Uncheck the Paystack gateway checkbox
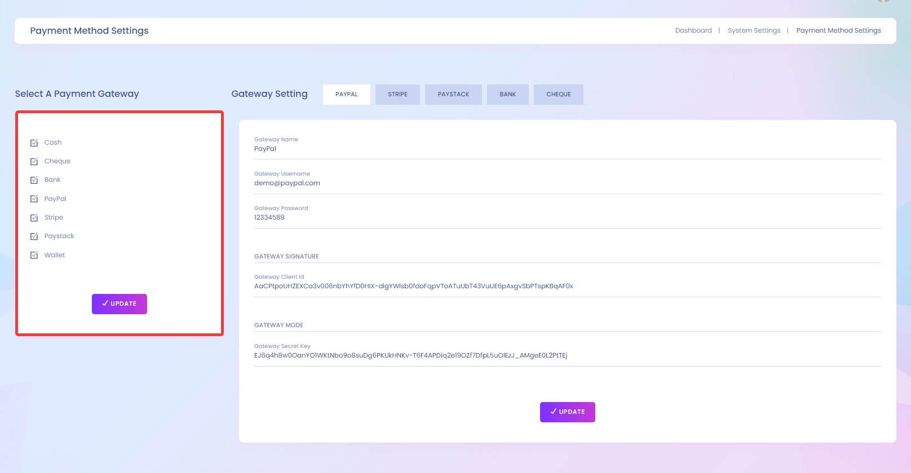This screenshot has height=473, width=911. (34, 236)
